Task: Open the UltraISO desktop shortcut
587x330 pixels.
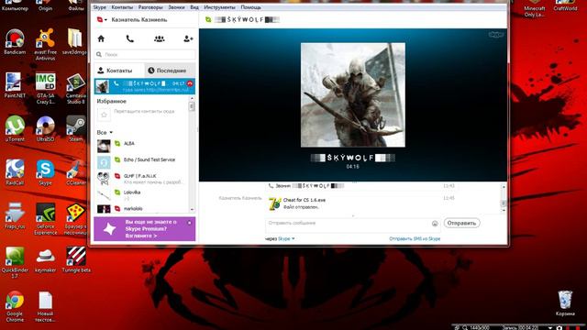Action: pyautogui.click(x=45, y=129)
